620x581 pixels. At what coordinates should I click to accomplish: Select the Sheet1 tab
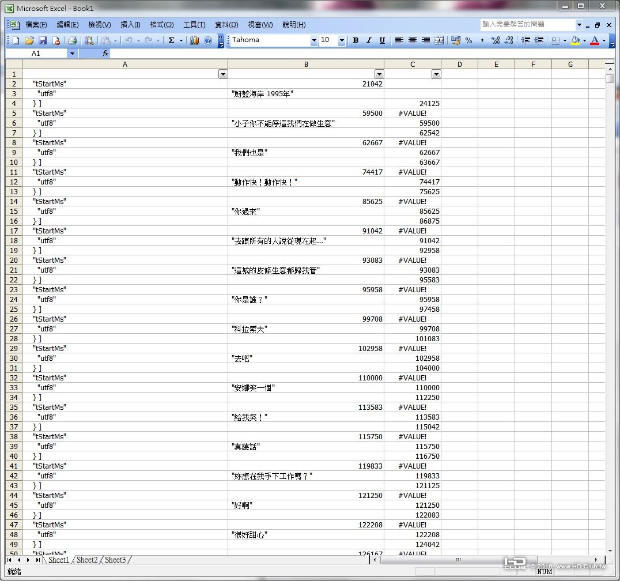(x=59, y=560)
